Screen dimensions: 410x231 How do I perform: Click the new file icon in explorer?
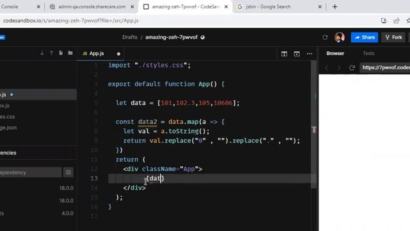(x=61, y=53)
